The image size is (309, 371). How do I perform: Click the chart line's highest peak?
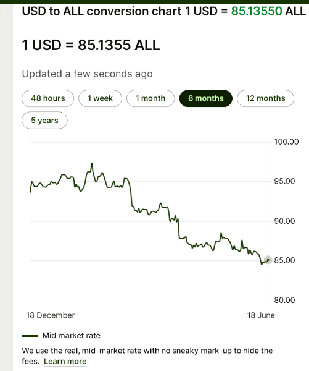pos(92,164)
